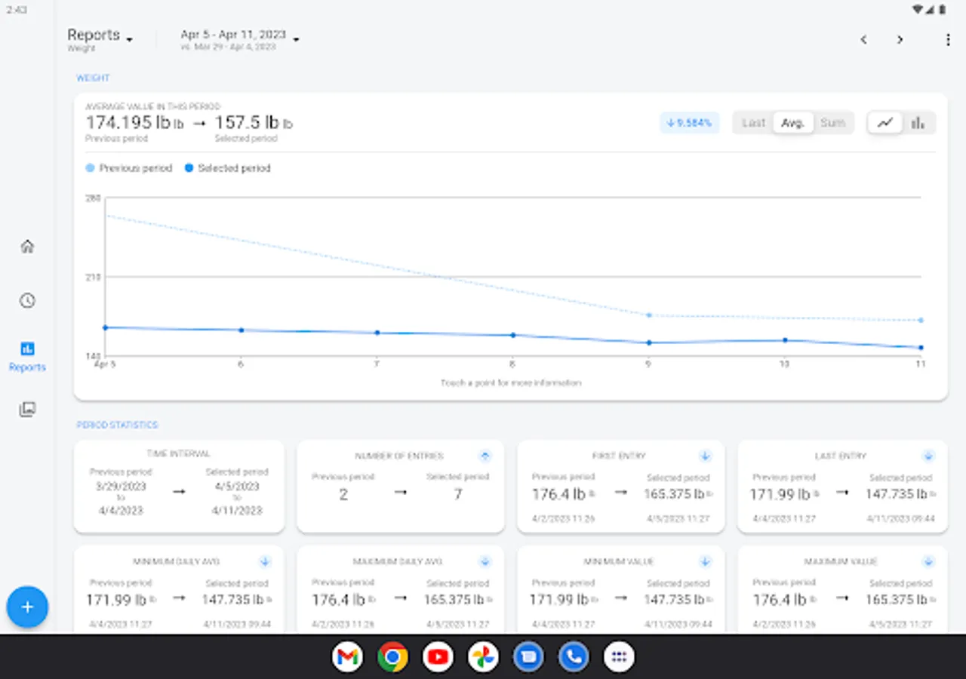This screenshot has width=966, height=679.
Task: Select the Sum aggregation option
Action: (x=832, y=123)
